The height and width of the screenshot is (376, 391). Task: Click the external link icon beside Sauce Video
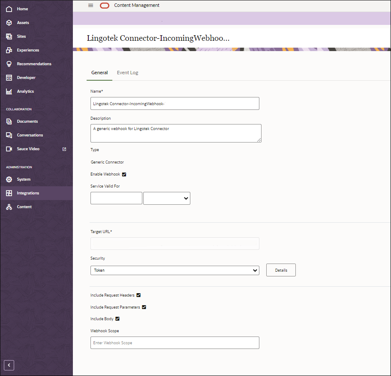pyautogui.click(x=64, y=149)
